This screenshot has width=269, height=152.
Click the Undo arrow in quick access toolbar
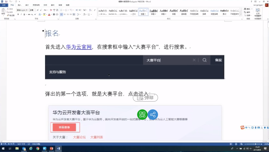[x=10, y=1]
